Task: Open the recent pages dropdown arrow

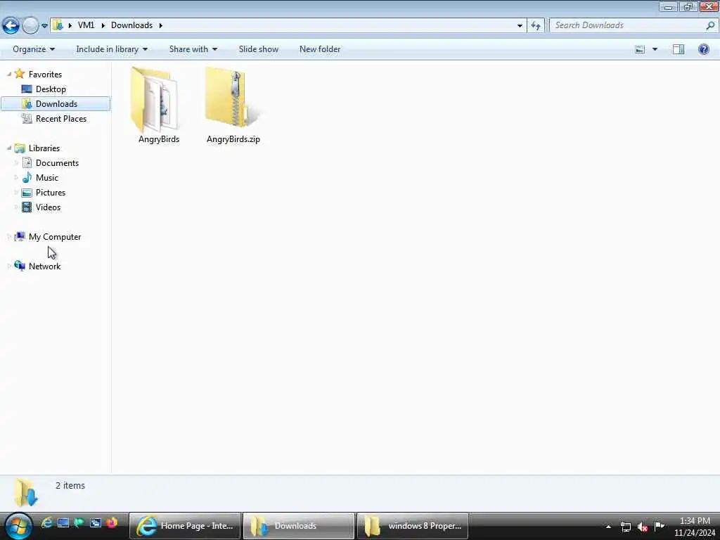Action: 44,26
